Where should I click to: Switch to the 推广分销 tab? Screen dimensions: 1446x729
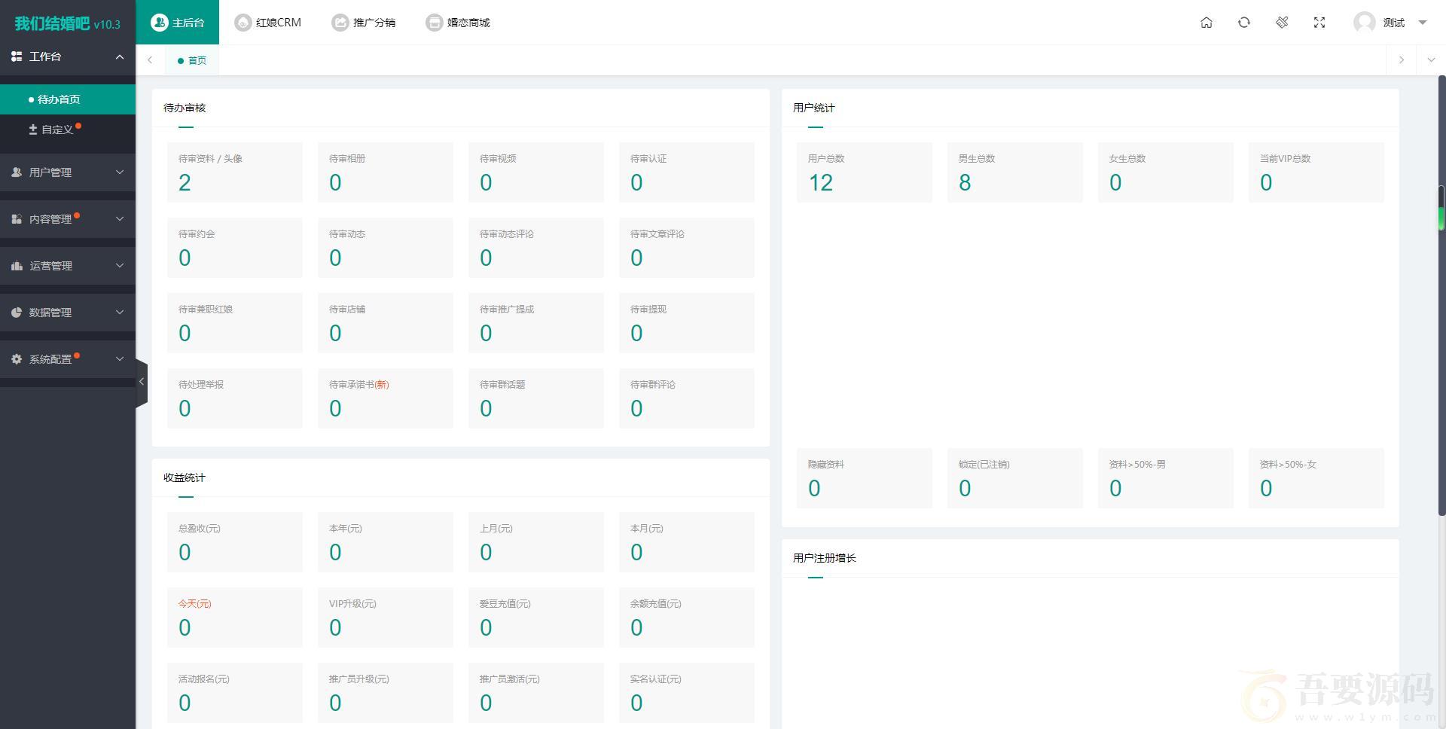(364, 23)
